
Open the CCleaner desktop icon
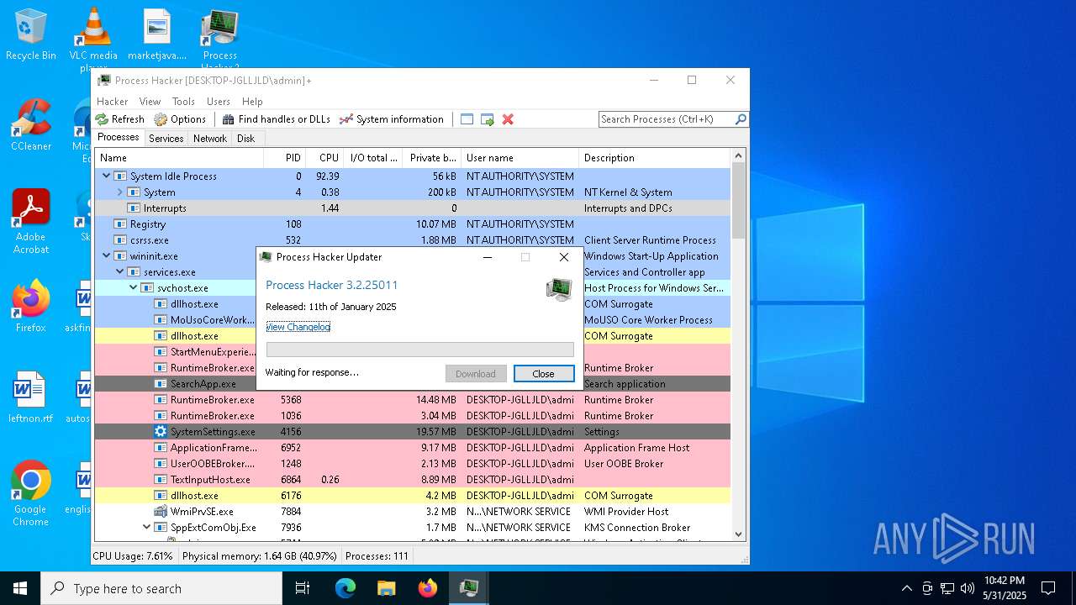[31, 125]
